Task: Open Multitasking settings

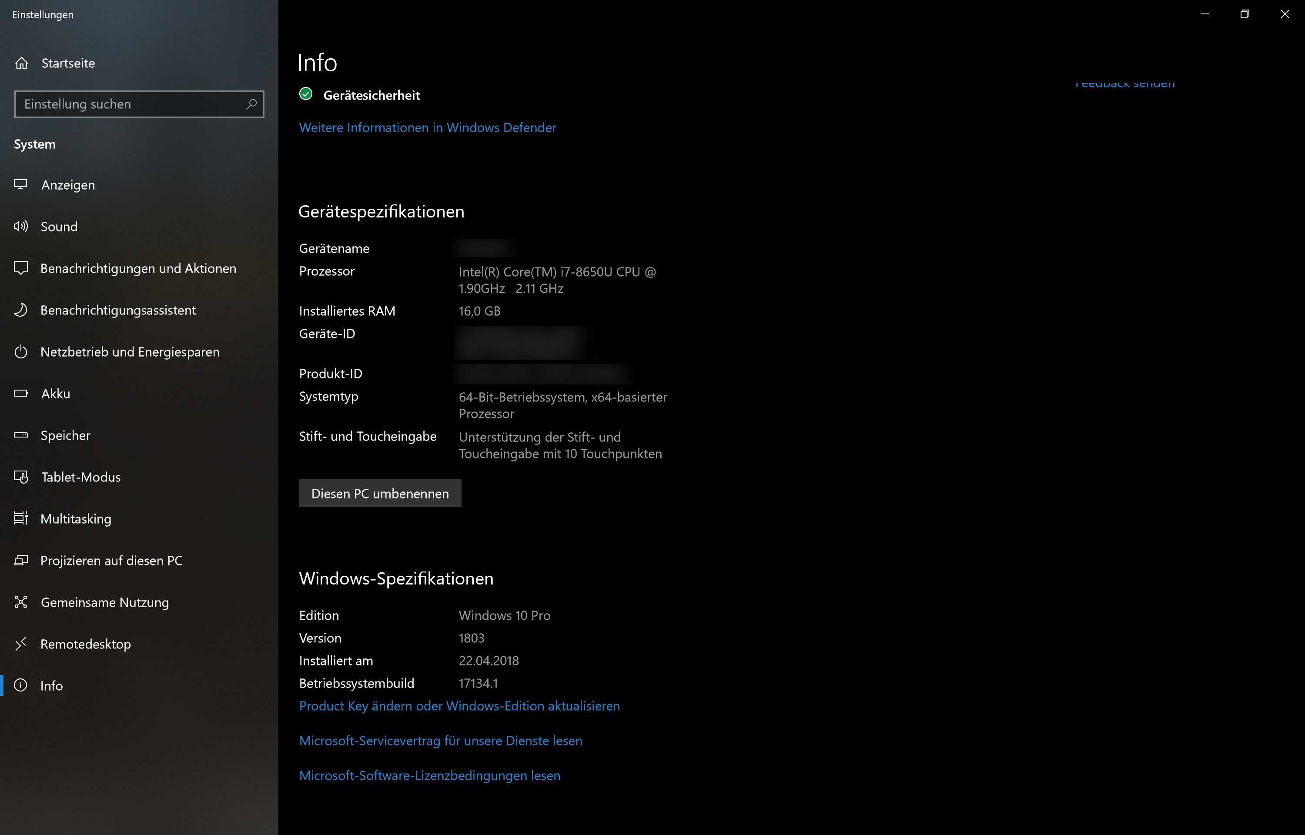Action: click(139, 519)
